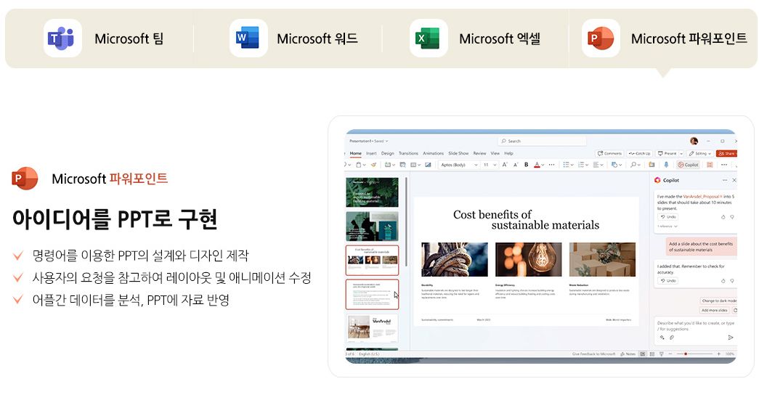Open the Comments button
The image size is (759, 400).
[x=609, y=153]
